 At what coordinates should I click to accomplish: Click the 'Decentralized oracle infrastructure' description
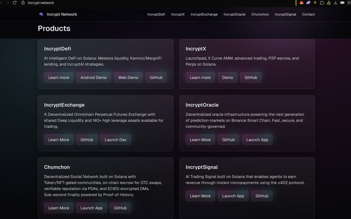(x=245, y=120)
